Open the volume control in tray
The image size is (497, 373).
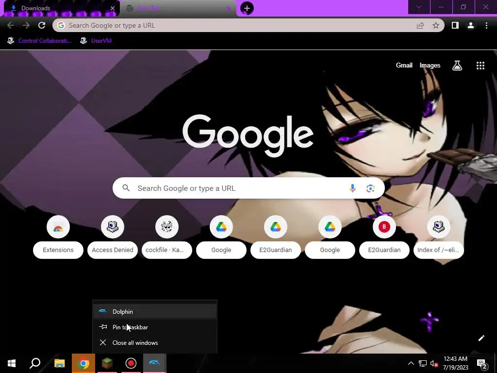point(434,364)
